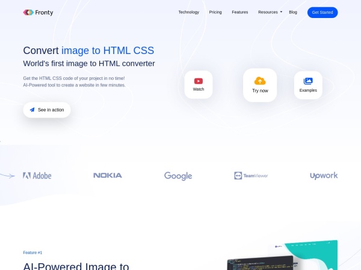Select the Try now card
Screen dimensions: 361x270
pos(260,85)
